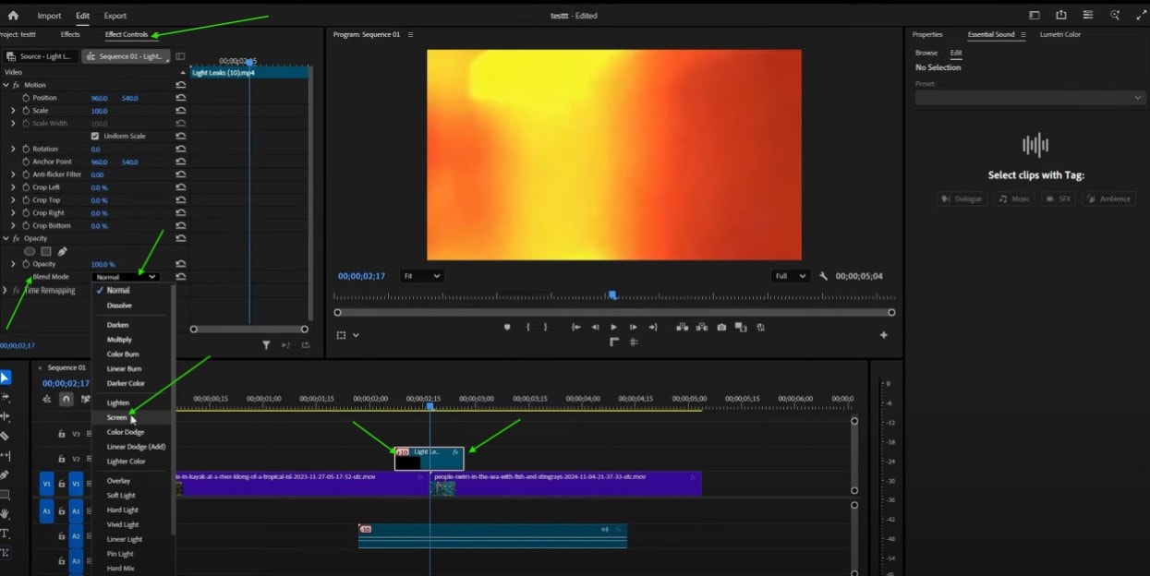Toggle track lock for V2
This screenshot has height=576, width=1150.
coord(61,459)
